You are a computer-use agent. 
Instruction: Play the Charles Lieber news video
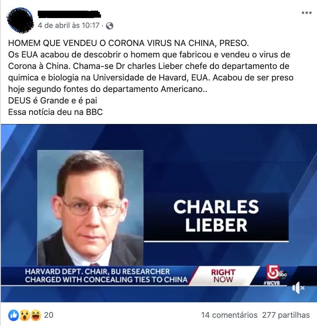159,213
